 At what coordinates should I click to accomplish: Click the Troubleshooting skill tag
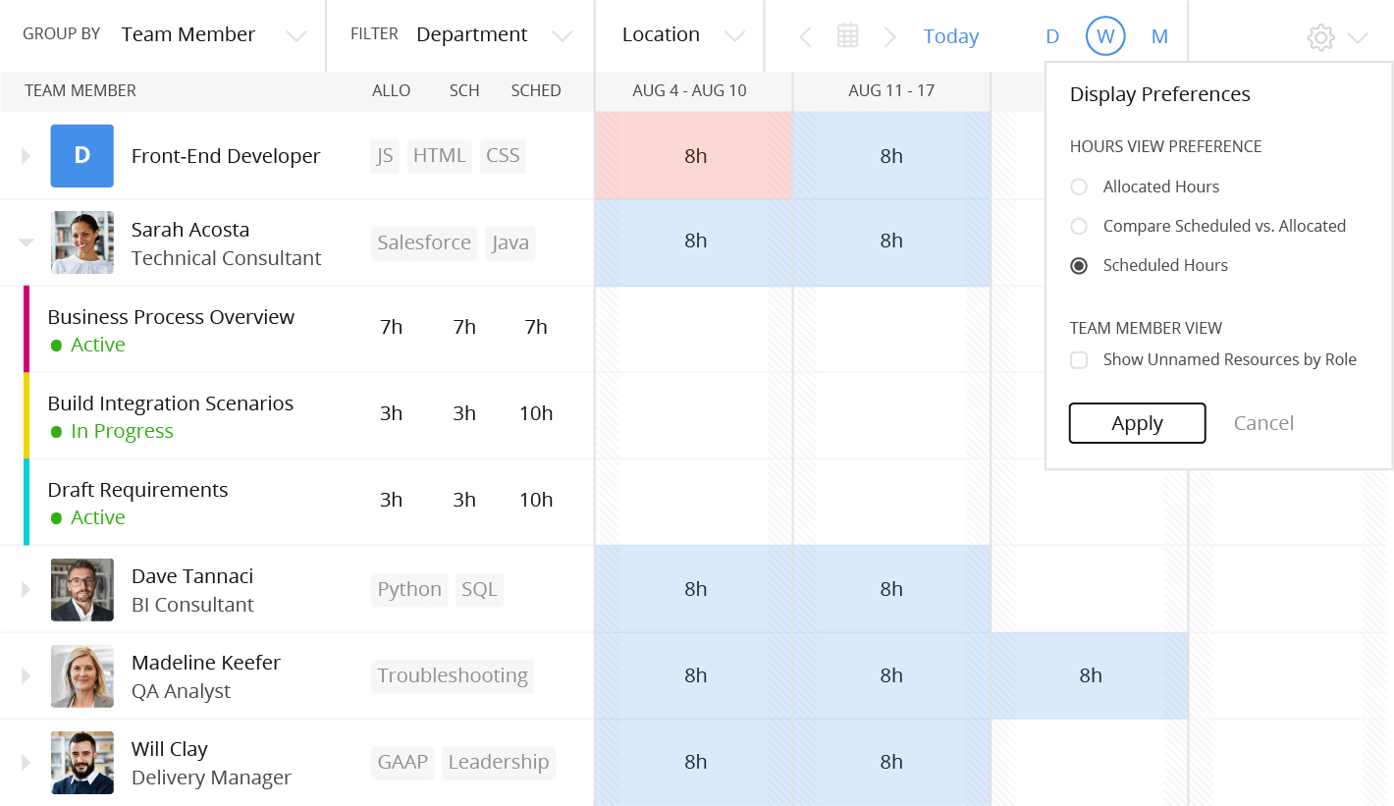453,675
